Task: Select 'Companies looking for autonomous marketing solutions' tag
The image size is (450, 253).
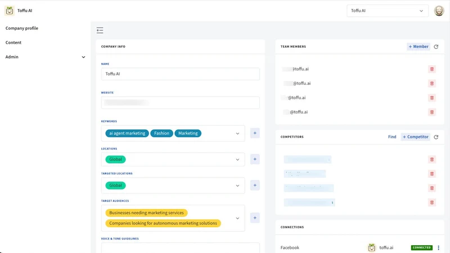Action: pos(163,223)
